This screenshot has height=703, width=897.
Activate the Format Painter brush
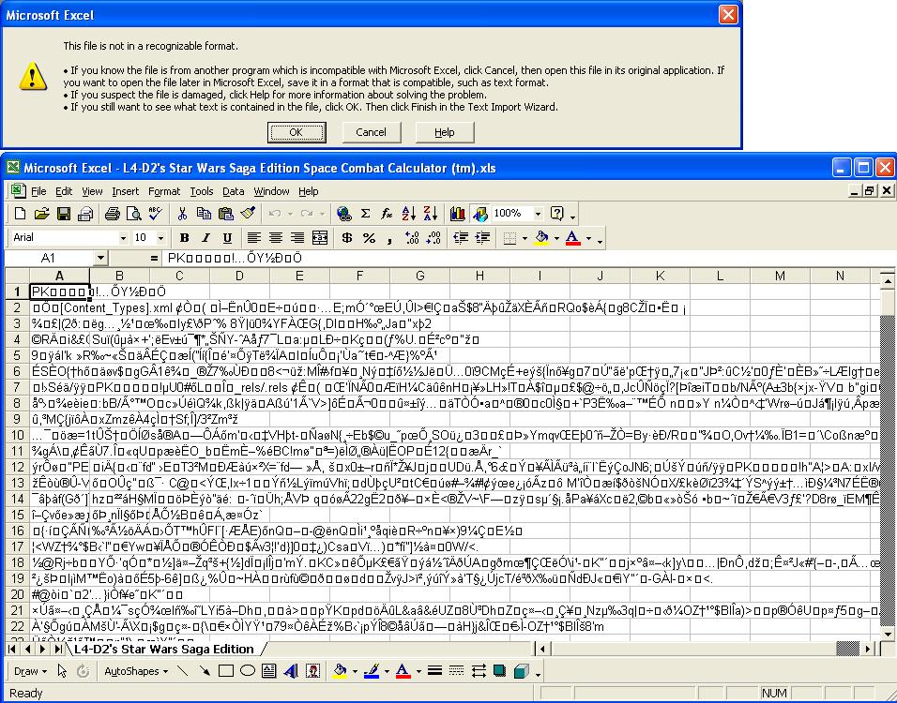[x=248, y=214]
